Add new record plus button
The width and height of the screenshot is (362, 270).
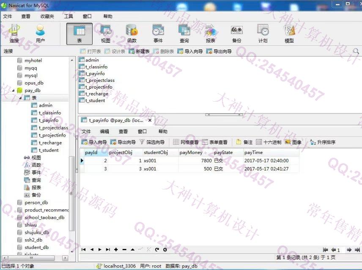tap(116, 249)
